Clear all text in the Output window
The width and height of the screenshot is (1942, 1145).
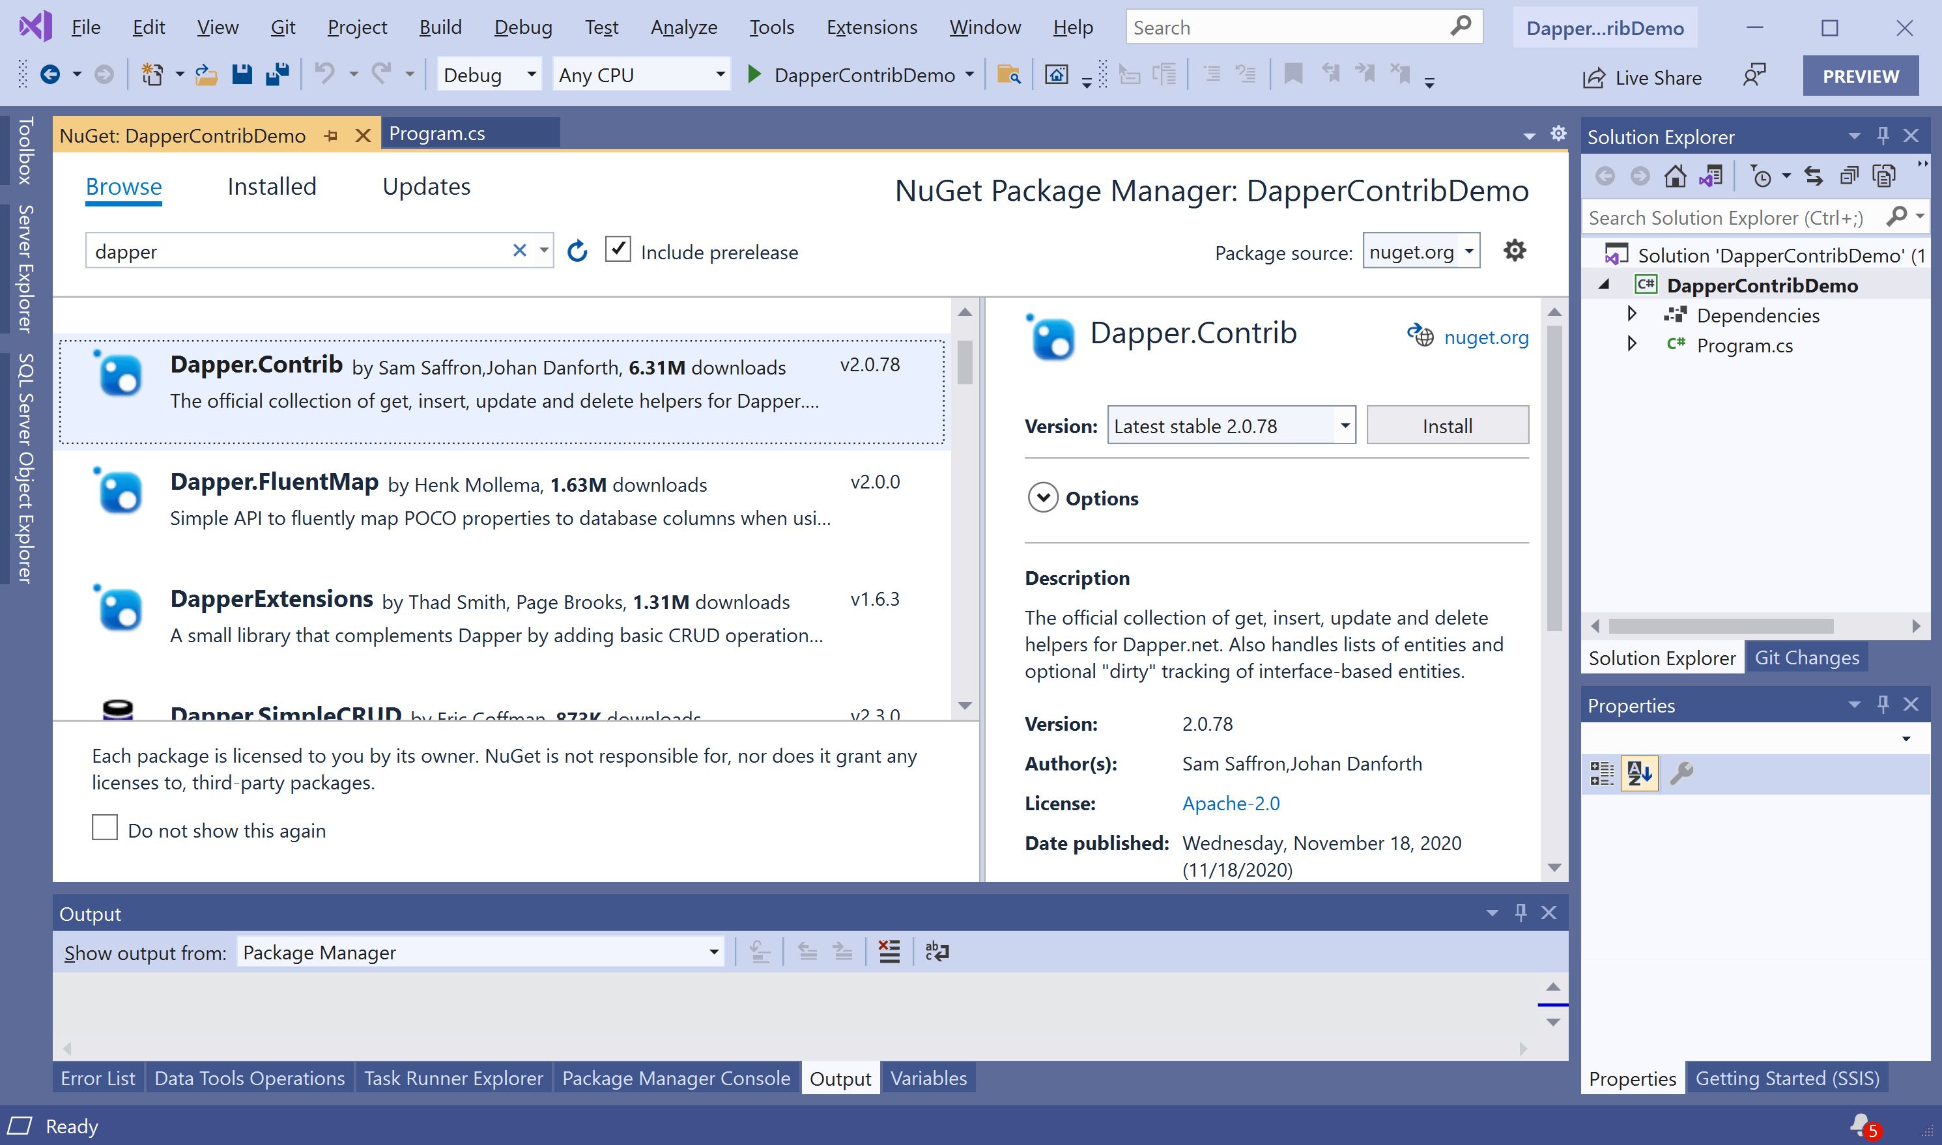pos(889,952)
